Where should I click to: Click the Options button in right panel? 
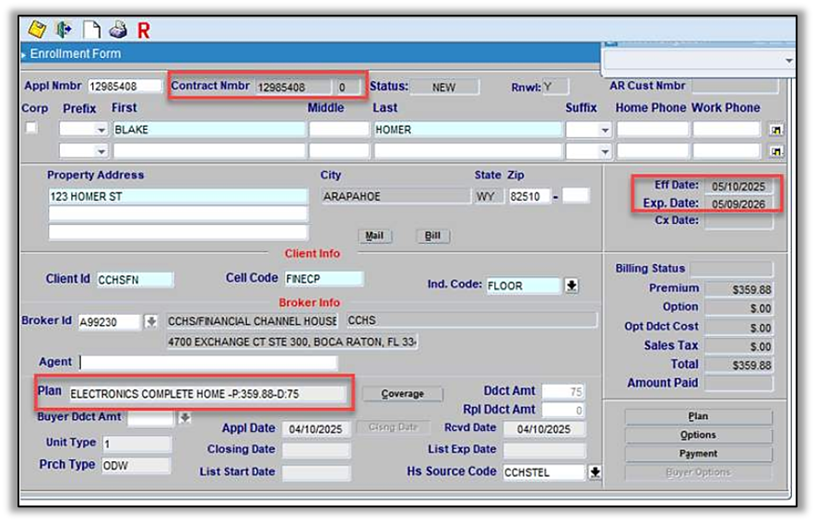point(698,435)
